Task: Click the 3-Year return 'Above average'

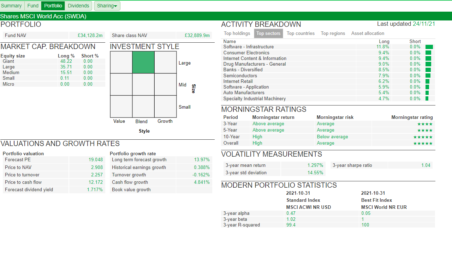Action: click(x=268, y=124)
